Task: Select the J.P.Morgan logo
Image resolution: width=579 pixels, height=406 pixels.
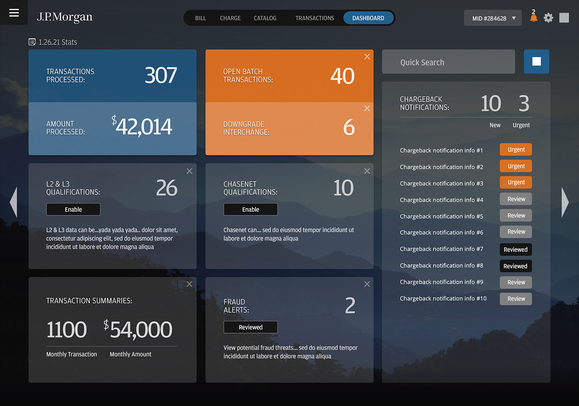Action: (x=65, y=17)
